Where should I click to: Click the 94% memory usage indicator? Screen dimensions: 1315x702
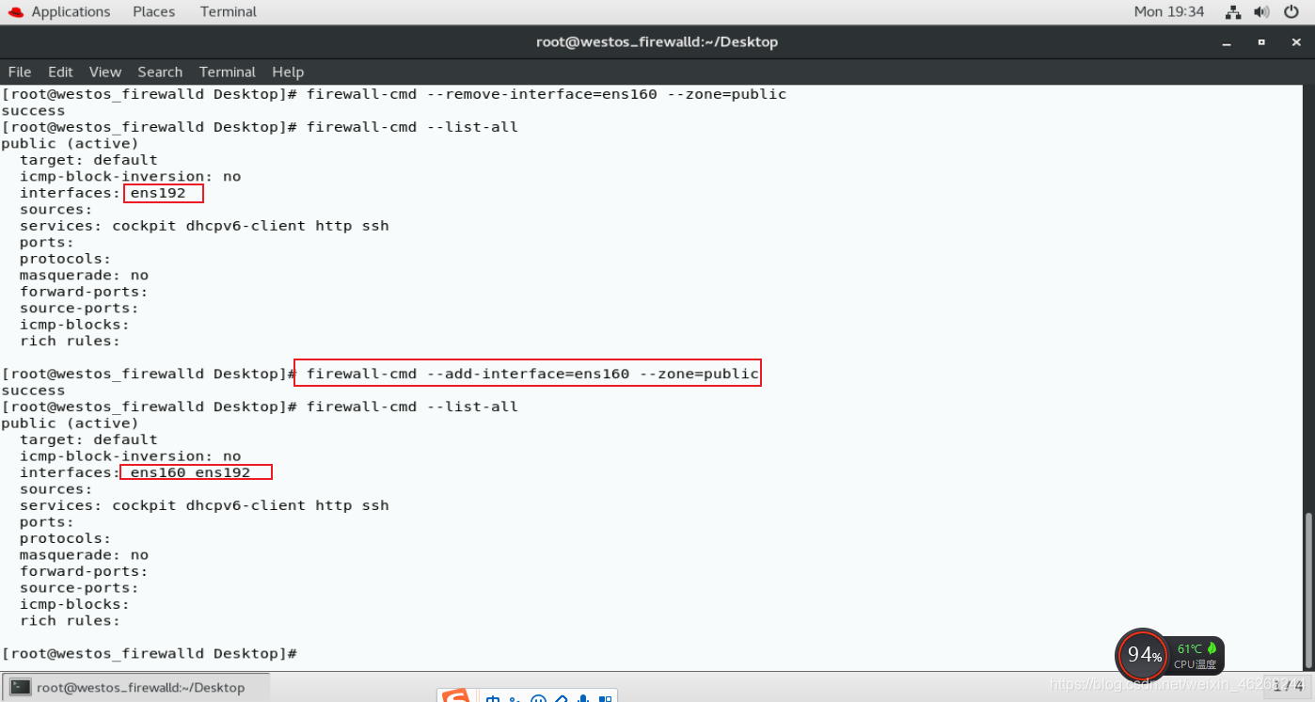coord(1143,654)
